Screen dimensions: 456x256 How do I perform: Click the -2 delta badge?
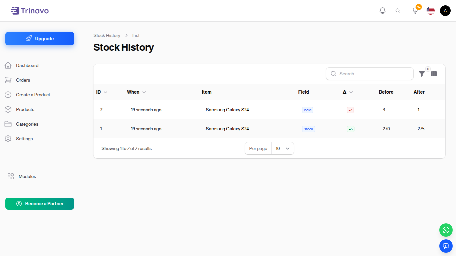350,110
